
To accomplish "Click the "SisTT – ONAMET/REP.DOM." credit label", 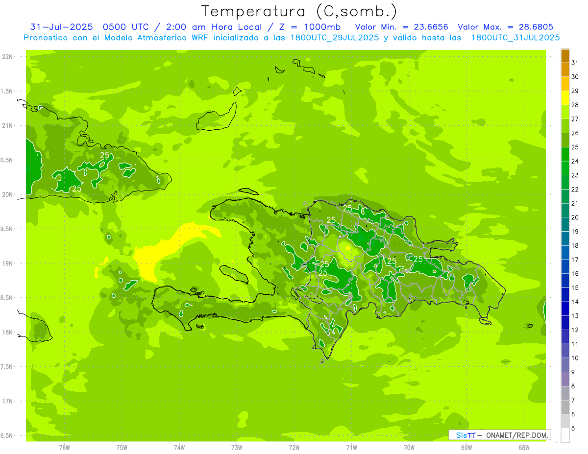I will point(499,435).
